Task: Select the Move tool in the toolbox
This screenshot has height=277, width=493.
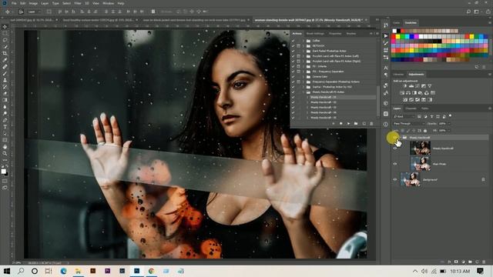Action: point(5,27)
